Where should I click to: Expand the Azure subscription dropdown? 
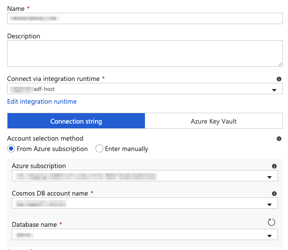pos(269,177)
